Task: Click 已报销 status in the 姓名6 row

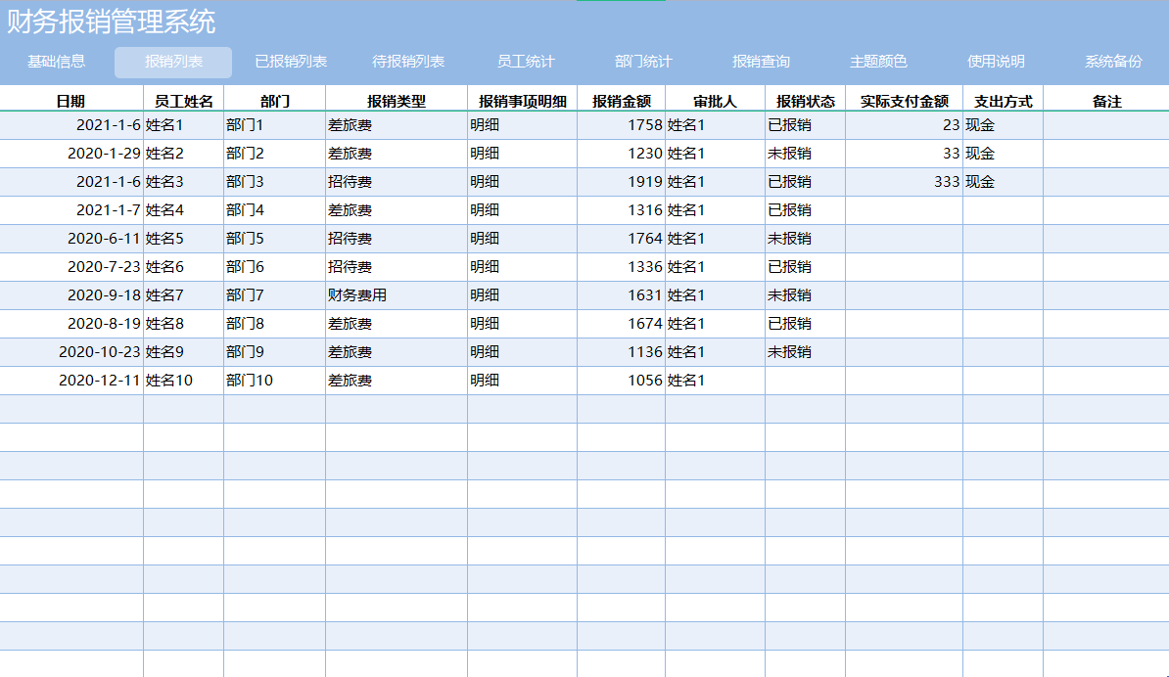Action: tap(805, 267)
